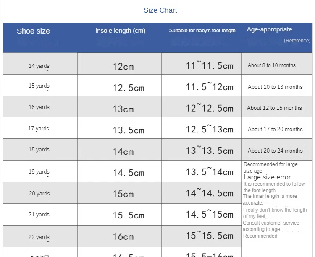Screen dimensions: 315x257
Task: Click the About 8 to 10 months cell
Action: tap(271, 65)
